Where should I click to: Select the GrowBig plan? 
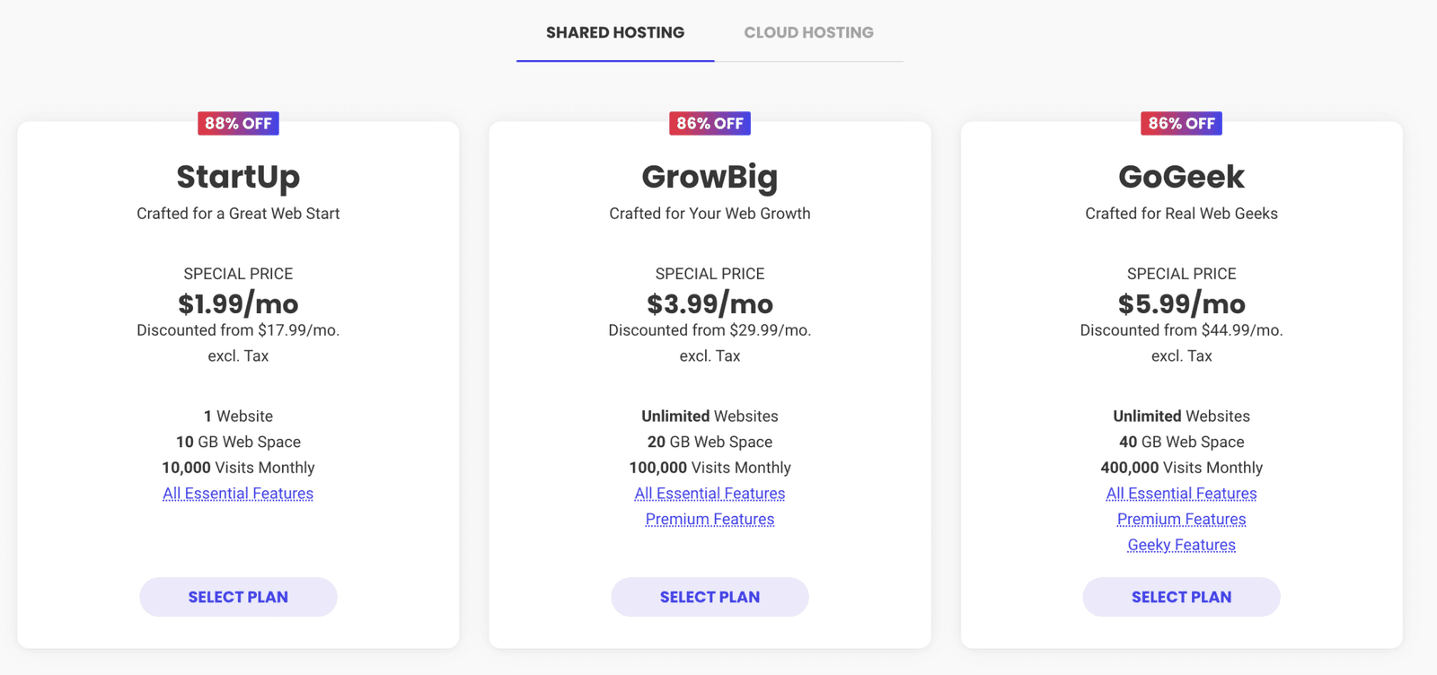point(710,597)
